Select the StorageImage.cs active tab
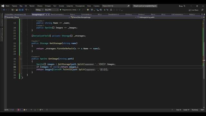 pos(38,14)
